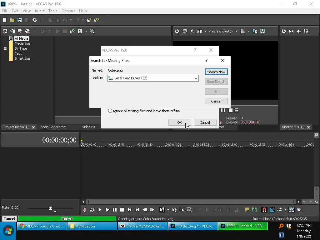Insert a marker with the yellow flag icon
The image size is (320, 240).
tap(247, 210)
